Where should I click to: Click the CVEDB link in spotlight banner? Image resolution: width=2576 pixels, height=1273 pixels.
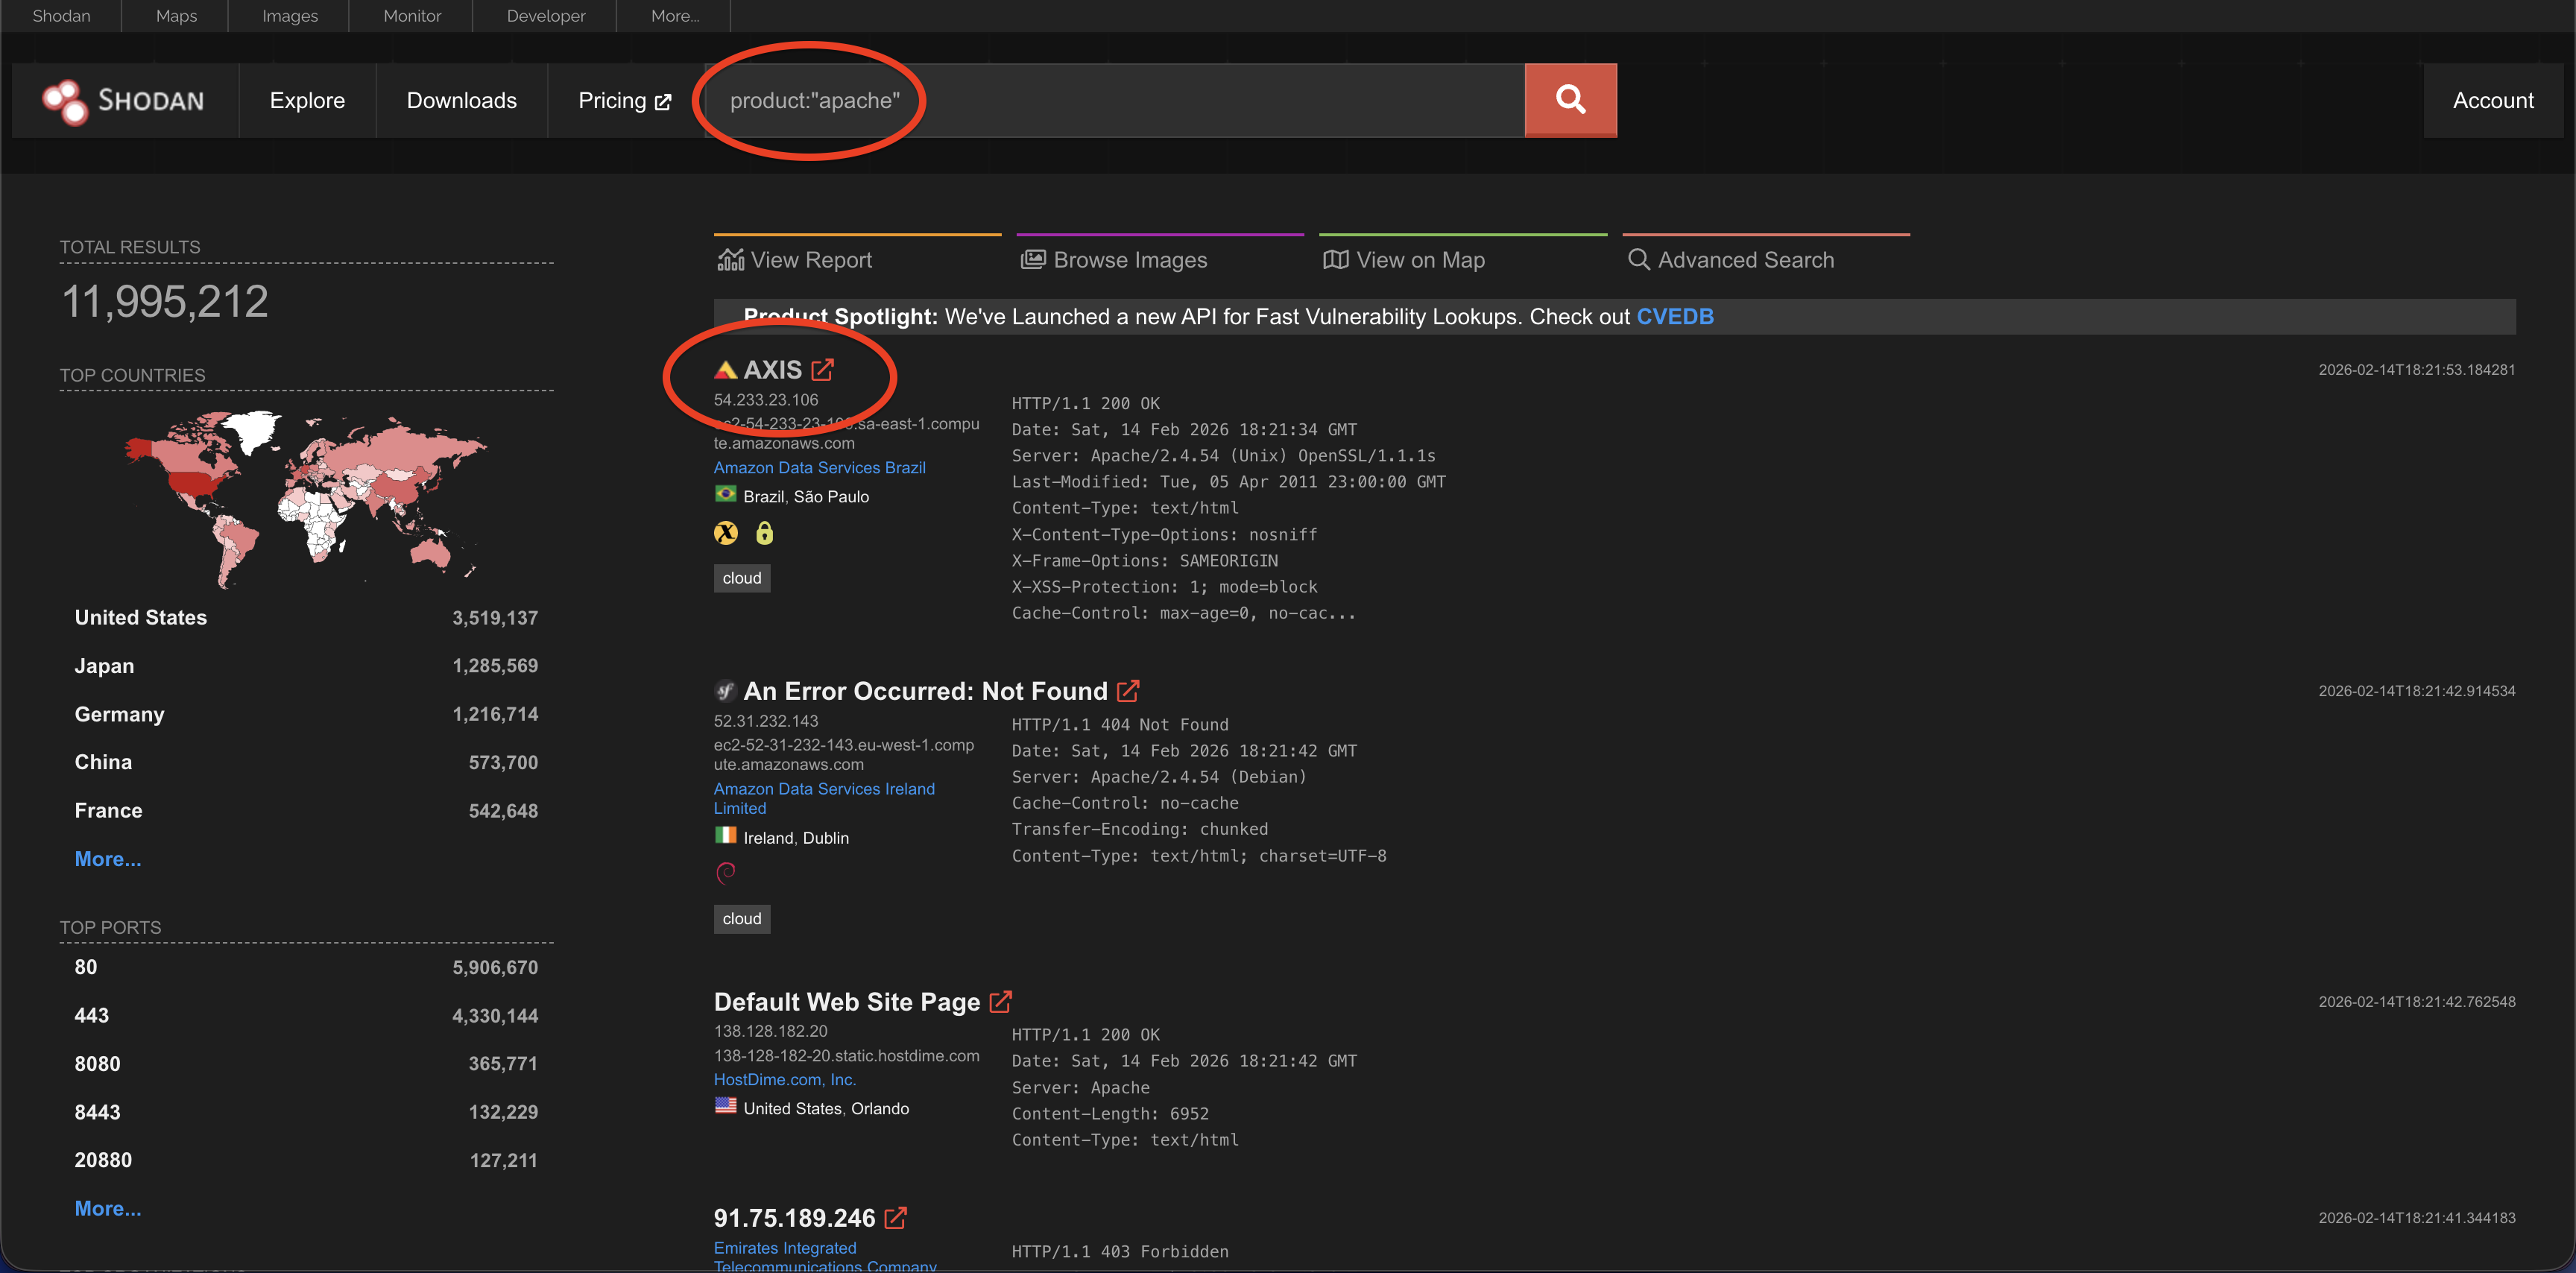[x=1674, y=317]
